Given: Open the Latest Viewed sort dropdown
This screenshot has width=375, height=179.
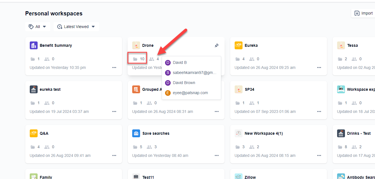Looking at the screenshot, I should click(x=76, y=26).
